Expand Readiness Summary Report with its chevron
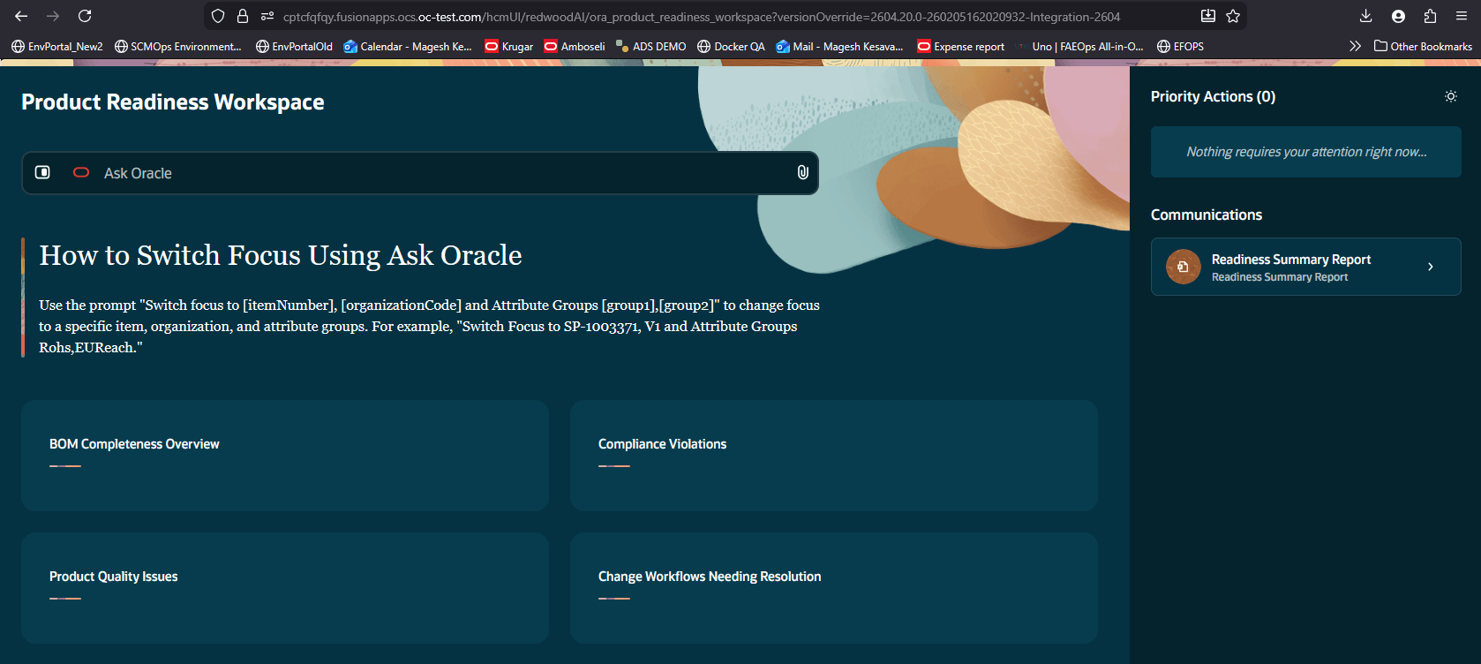The height and width of the screenshot is (664, 1481). 1431,267
